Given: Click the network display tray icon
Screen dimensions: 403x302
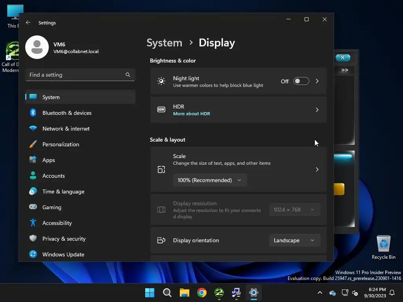Looking at the screenshot, I should tap(345, 293).
